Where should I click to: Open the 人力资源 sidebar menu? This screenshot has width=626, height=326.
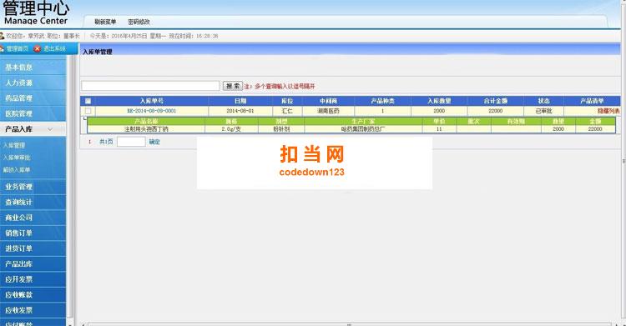(x=33, y=83)
